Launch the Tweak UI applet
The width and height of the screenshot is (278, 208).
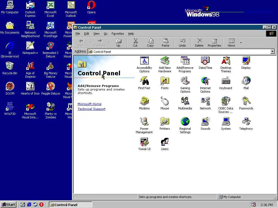(144, 144)
